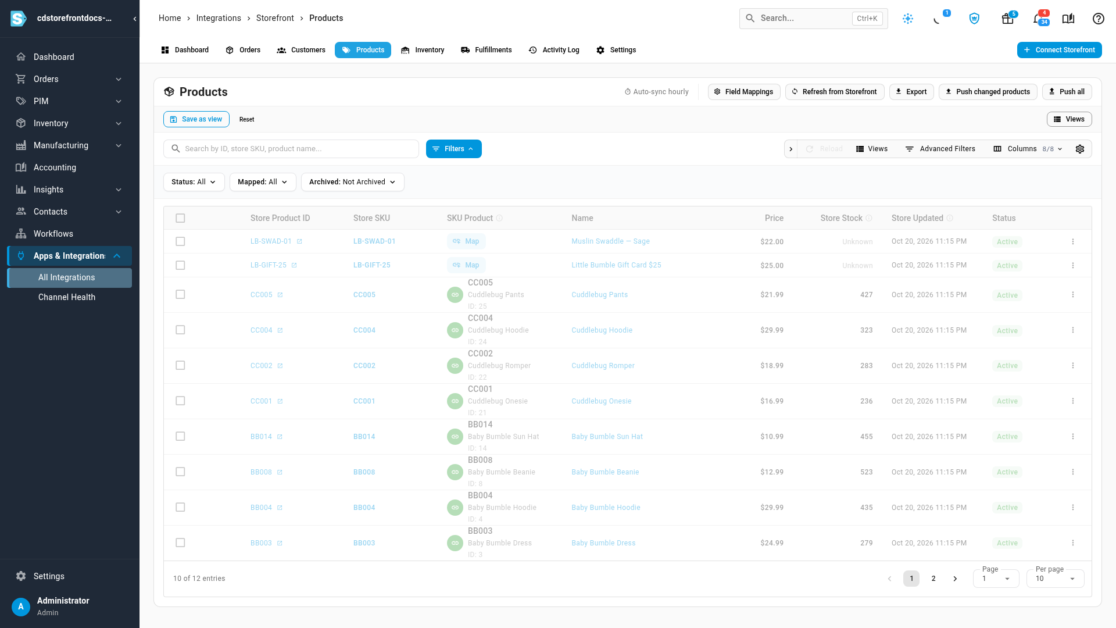This screenshot has width=1116, height=628.
Task: Collapse the sidebar with the arrow icon
Action: click(135, 19)
